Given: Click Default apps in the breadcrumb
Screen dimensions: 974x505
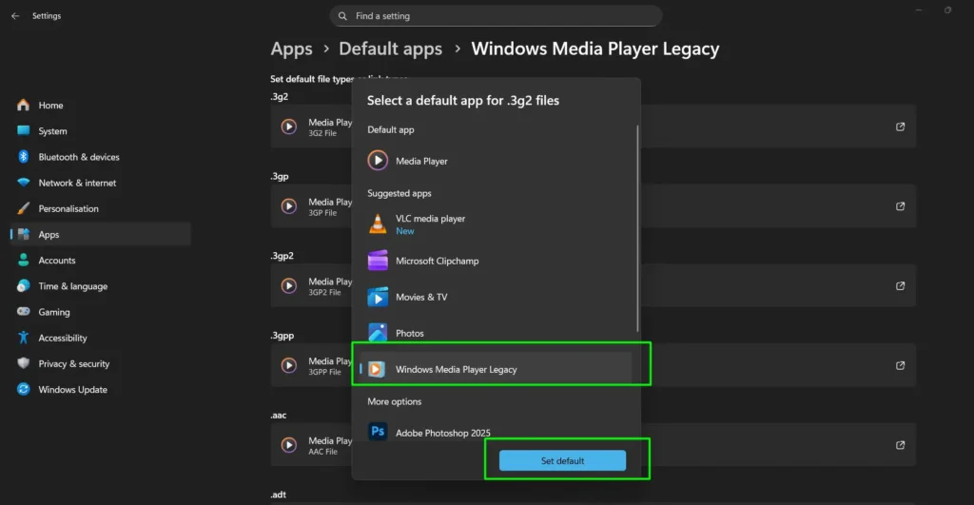Looking at the screenshot, I should pos(390,49).
